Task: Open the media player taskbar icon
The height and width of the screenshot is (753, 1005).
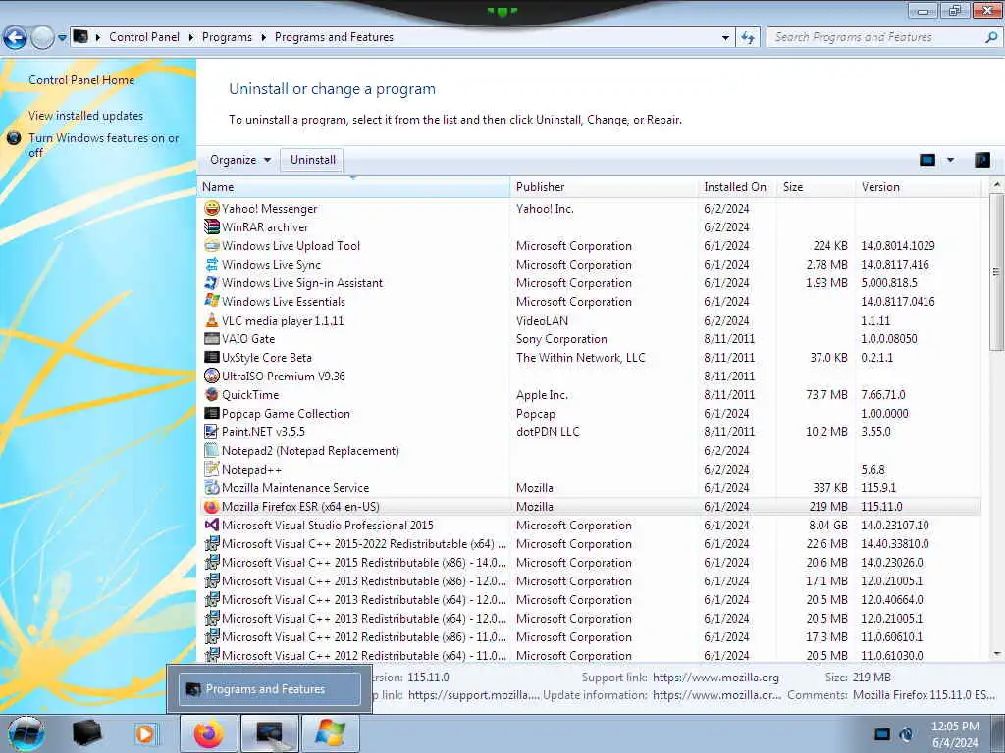Action: coord(145,733)
